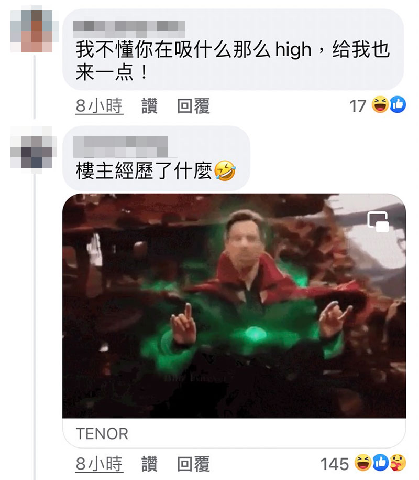This screenshot has height=480, width=419.
Task: View the 17 reactions count
Action: (x=358, y=106)
